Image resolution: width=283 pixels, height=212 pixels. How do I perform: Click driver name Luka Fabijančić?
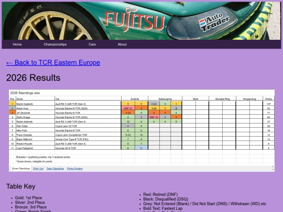(x=25, y=148)
